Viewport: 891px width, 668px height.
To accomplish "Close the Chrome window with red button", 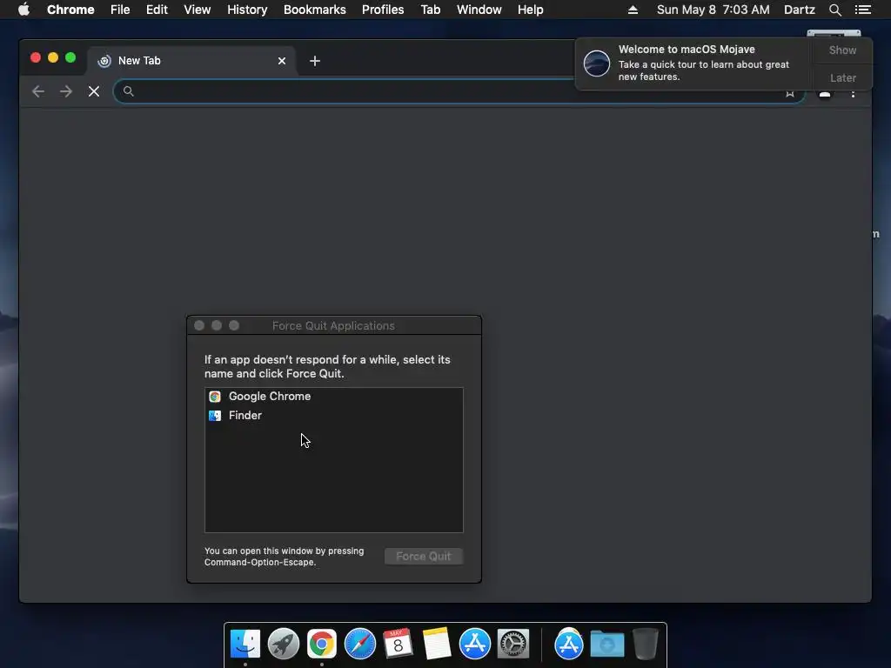I will [35, 58].
